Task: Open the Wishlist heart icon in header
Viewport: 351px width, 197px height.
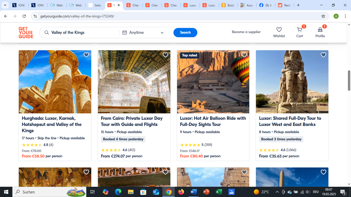Action: [x=279, y=30]
